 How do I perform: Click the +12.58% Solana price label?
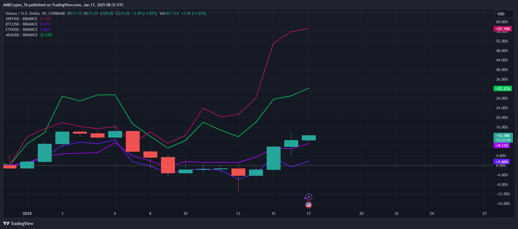[x=503, y=136]
